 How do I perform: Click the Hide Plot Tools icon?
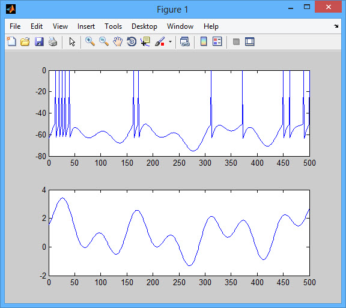pos(236,41)
